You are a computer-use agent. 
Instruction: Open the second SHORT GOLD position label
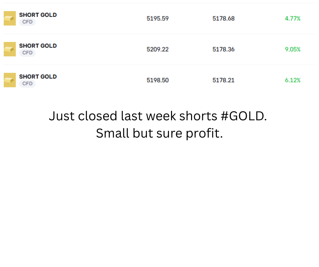coord(38,46)
